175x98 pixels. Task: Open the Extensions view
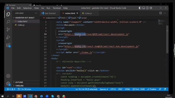(8, 45)
